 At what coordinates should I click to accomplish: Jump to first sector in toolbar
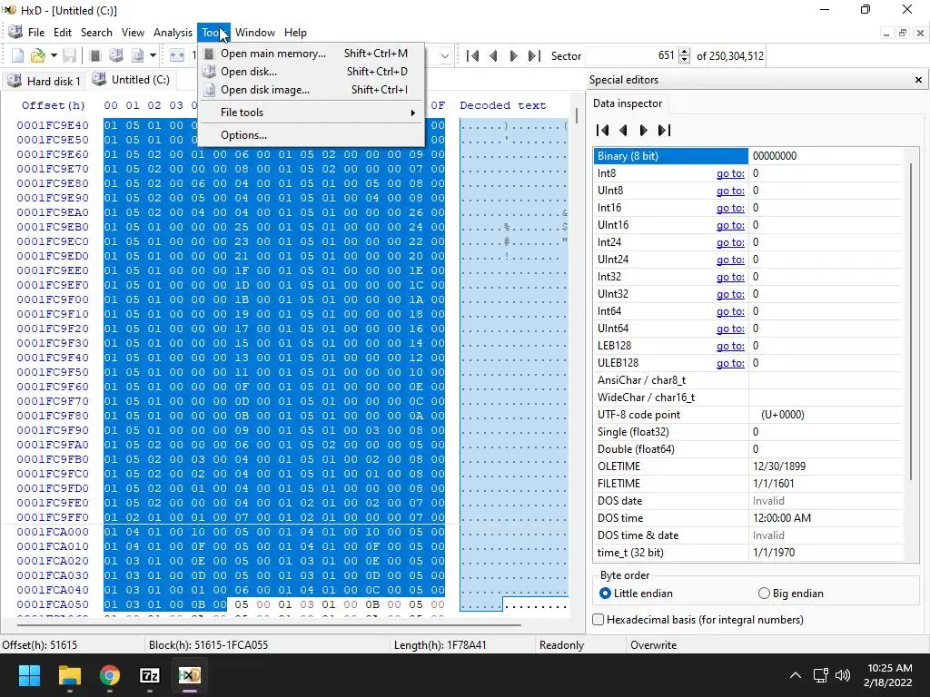(x=472, y=55)
